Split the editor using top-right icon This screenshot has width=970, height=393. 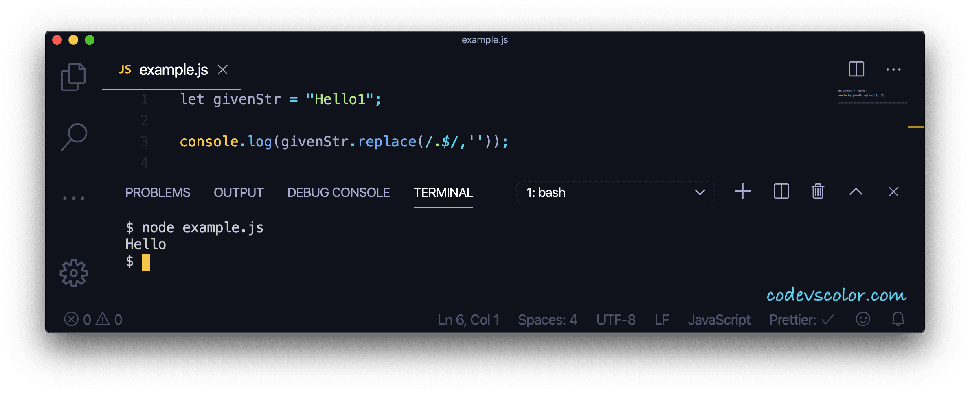[x=856, y=69]
